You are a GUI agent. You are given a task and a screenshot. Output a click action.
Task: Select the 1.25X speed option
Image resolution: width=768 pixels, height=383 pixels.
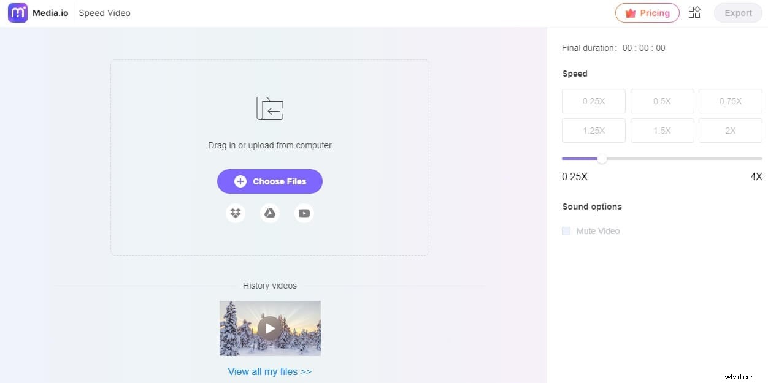click(593, 131)
